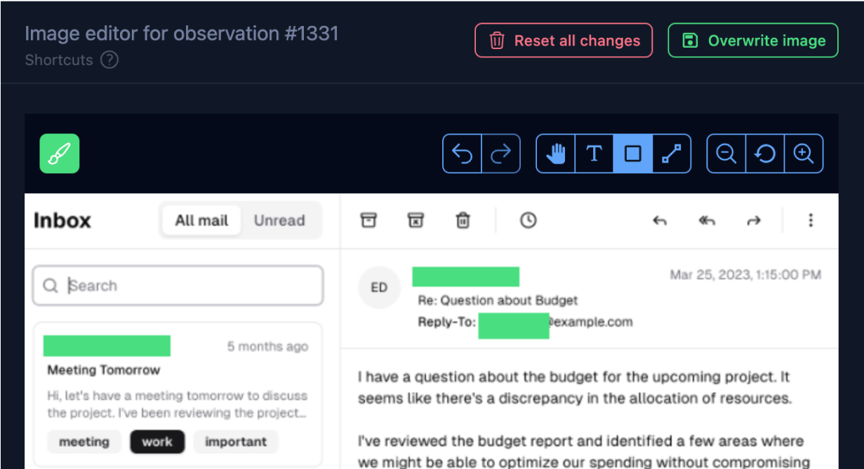Undo the last edit
This screenshot has height=469, width=864.
[x=462, y=154]
